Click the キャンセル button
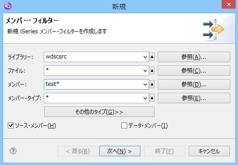The height and width of the screenshot is (165, 238). pyautogui.click(x=209, y=151)
